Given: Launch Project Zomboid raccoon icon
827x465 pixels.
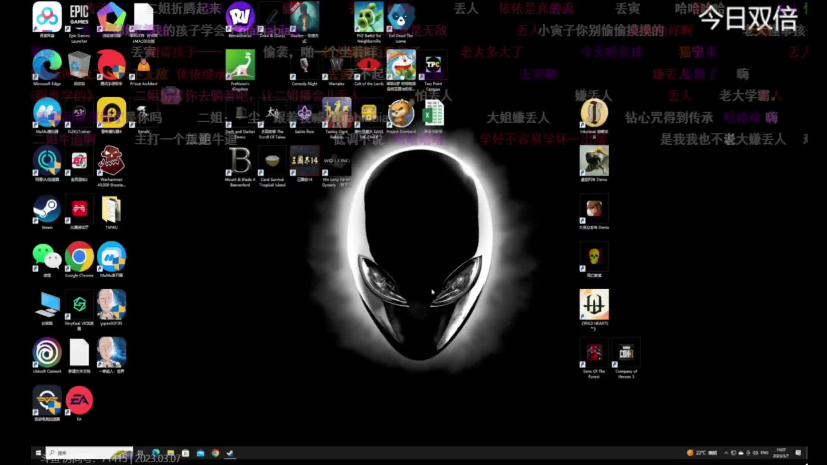Looking at the screenshot, I should 401,116.
